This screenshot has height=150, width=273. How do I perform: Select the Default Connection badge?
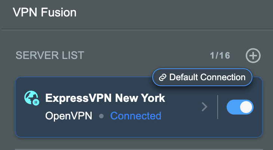(x=202, y=77)
